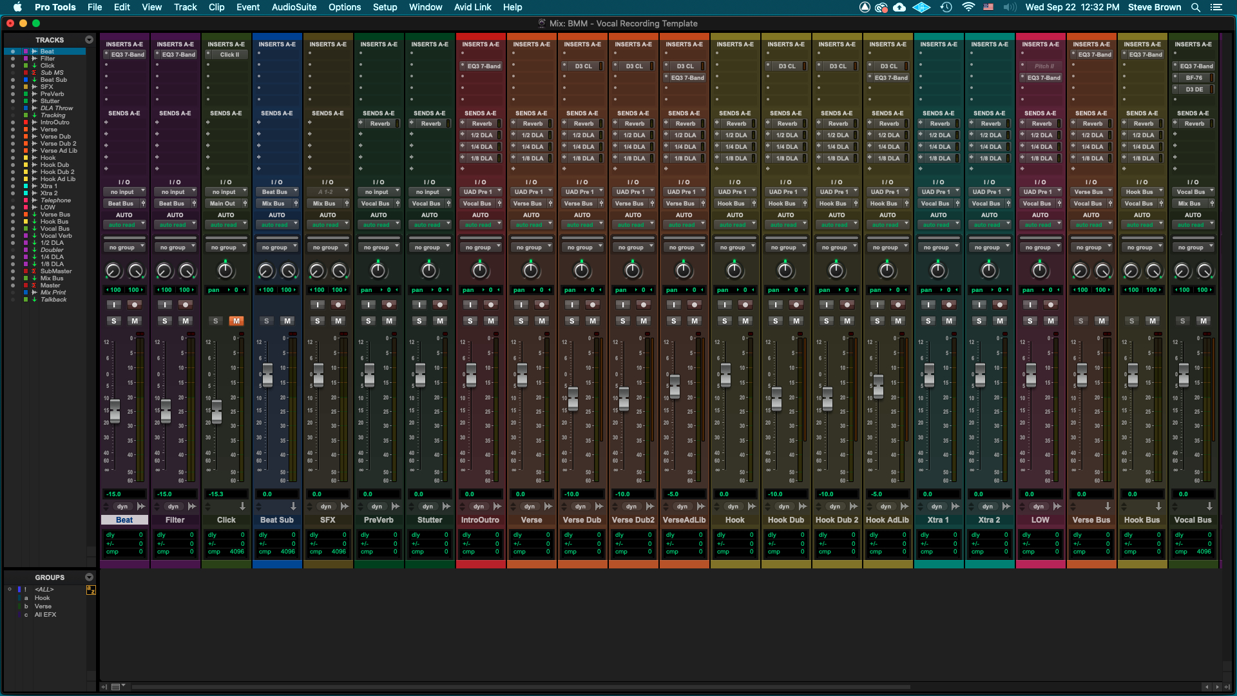Toggle visibility dot for Sub MS track

click(12, 73)
